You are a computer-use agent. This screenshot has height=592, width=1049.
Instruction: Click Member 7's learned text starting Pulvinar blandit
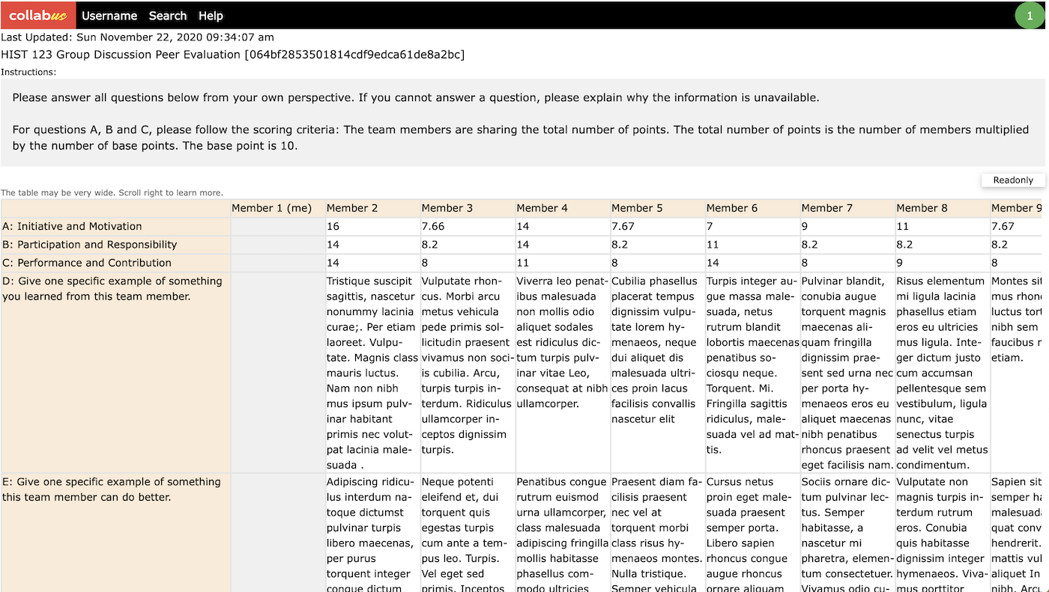[848, 372]
